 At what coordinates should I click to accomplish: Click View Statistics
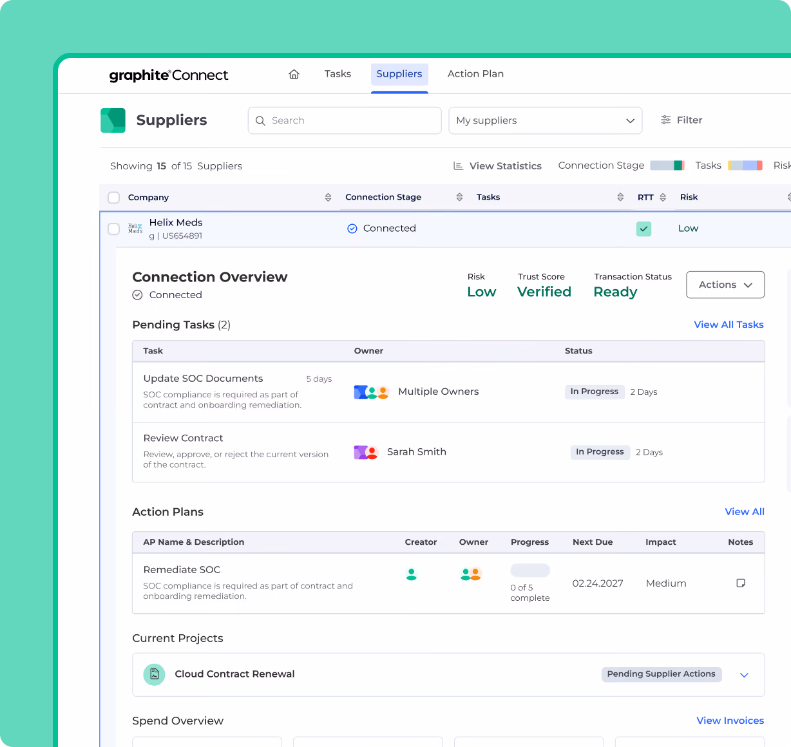497,166
